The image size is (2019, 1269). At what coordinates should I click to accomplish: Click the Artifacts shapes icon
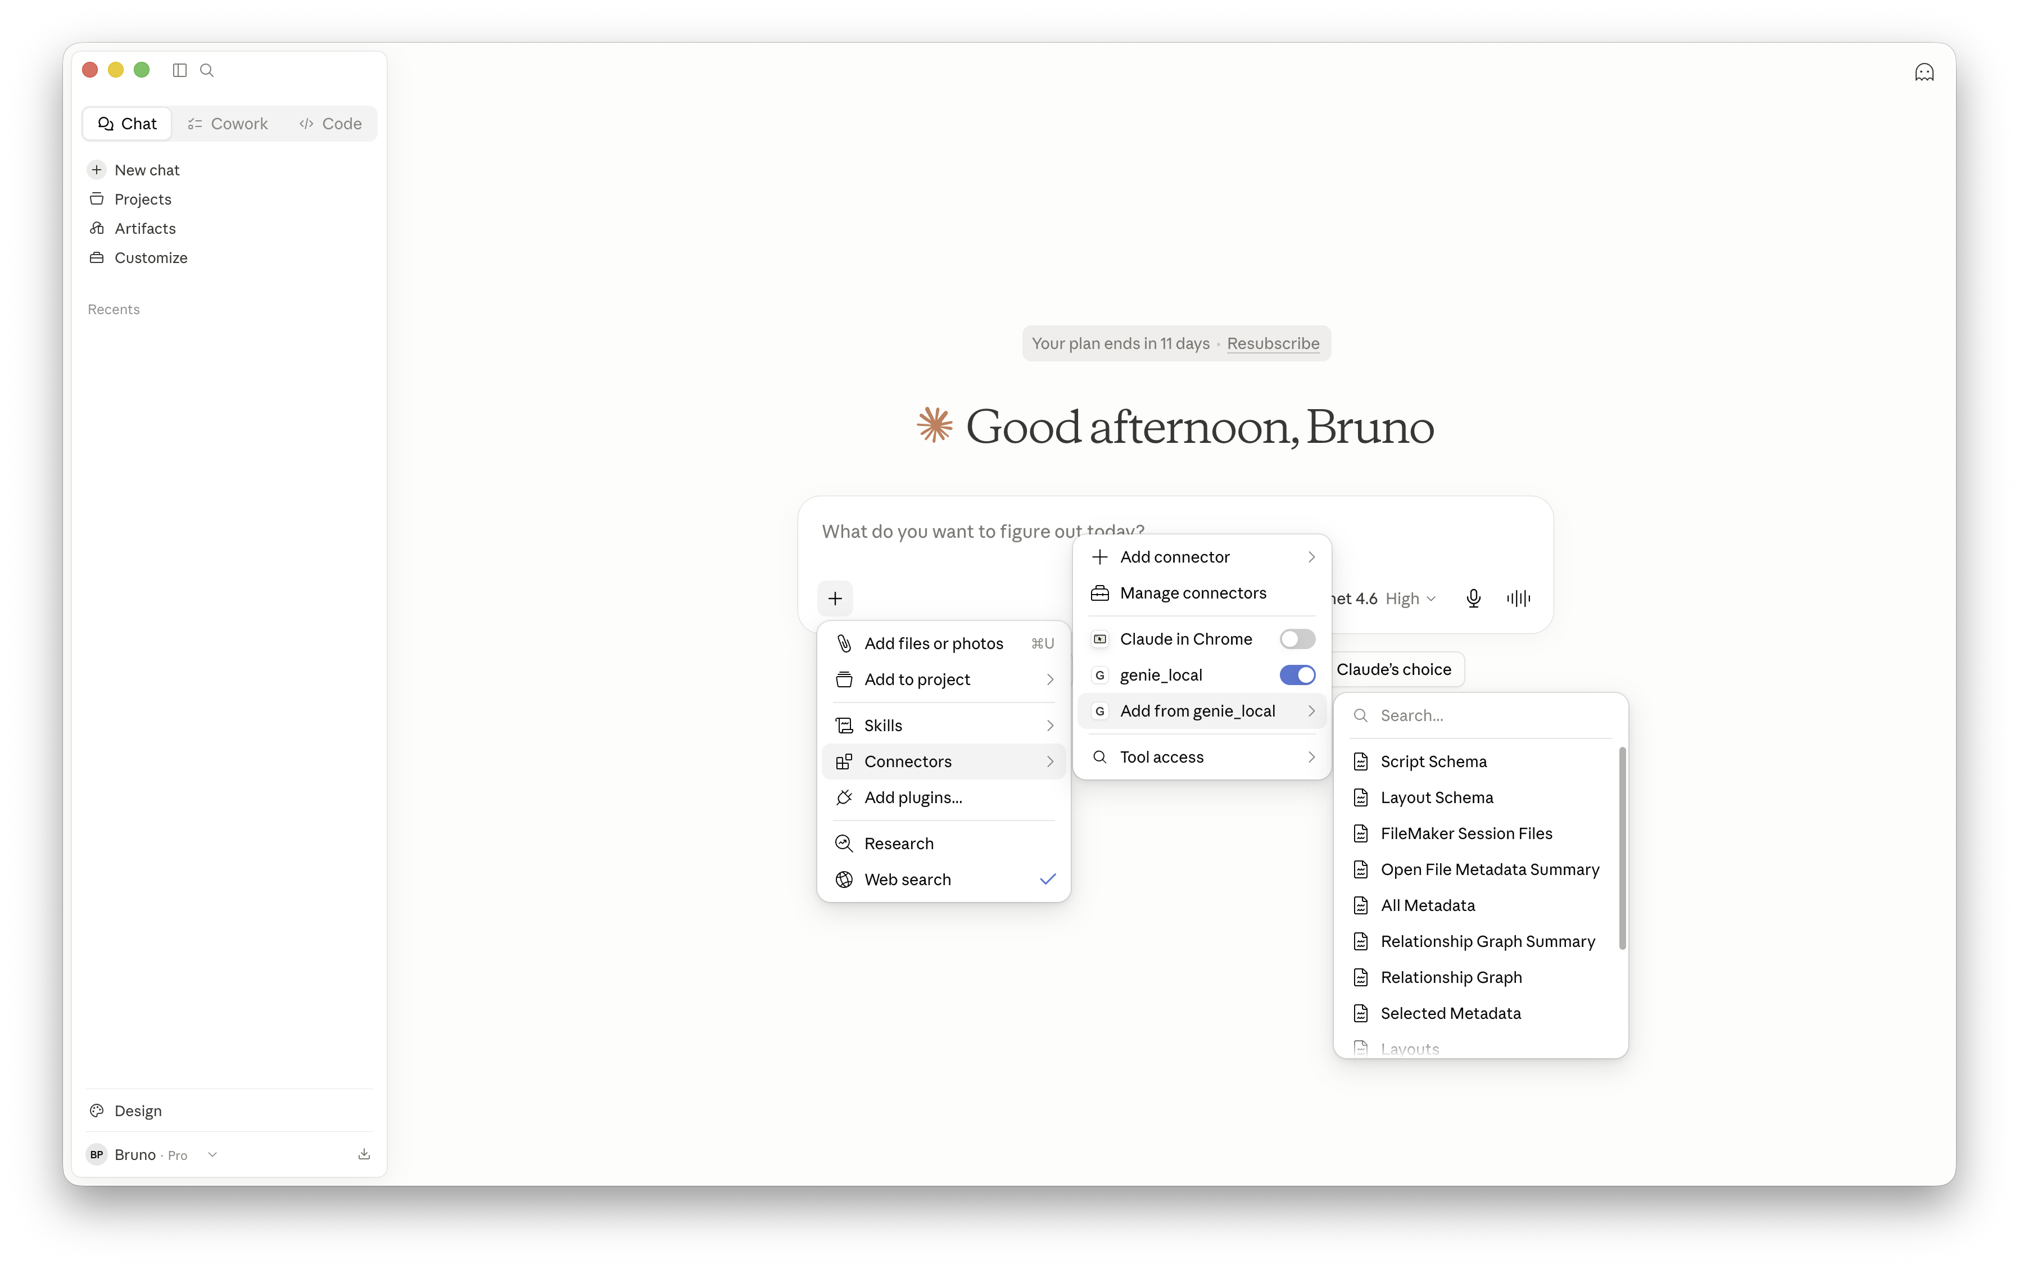pos(97,228)
